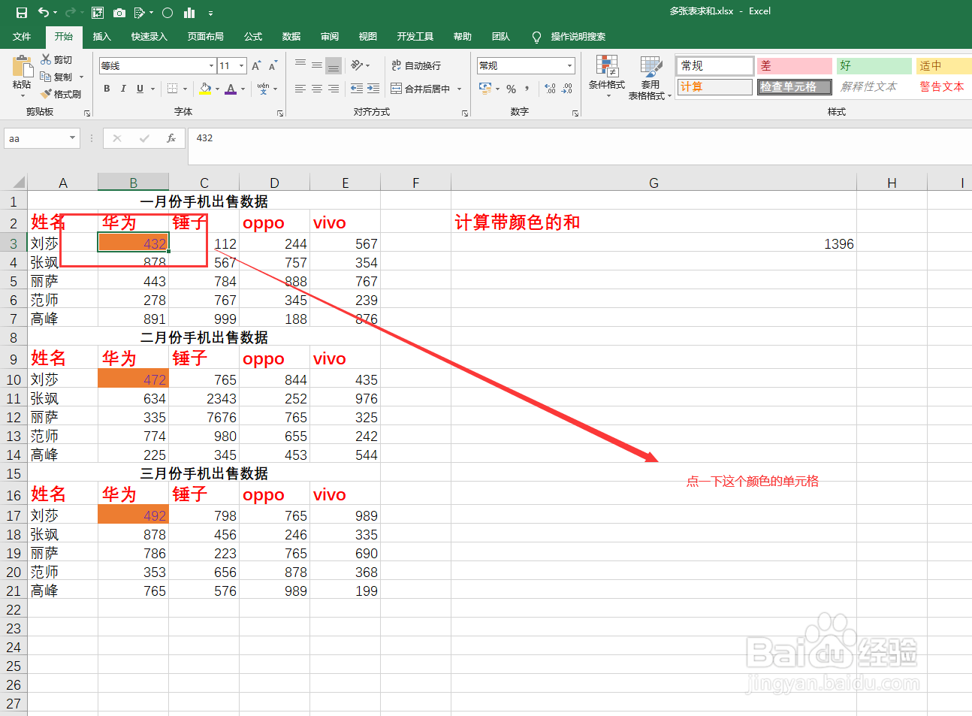Open the 数据 ribbon tab
The image size is (972, 716).
tap(291, 36)
